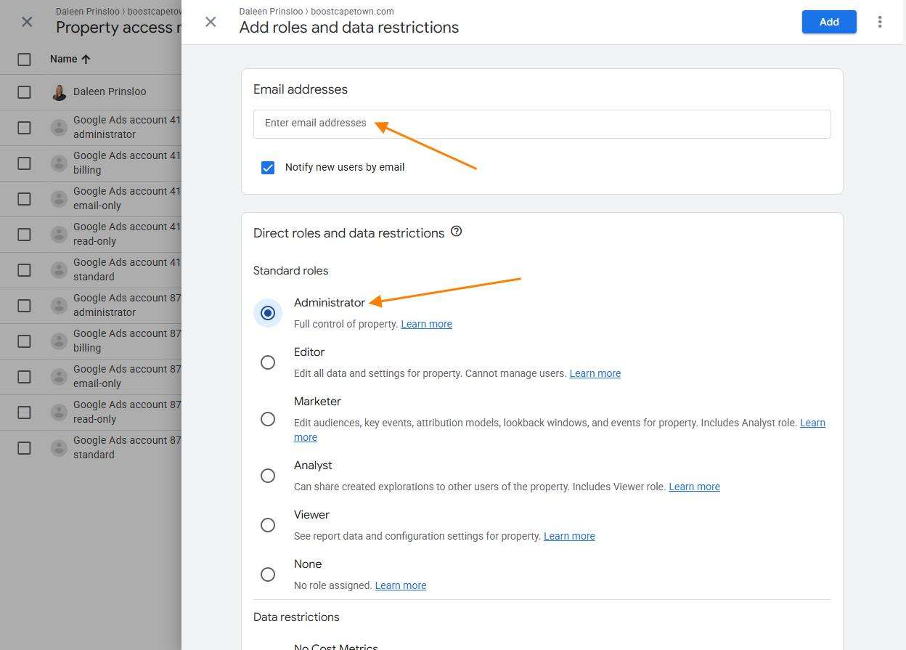Click the Email addresses section heading
The height and width of the screenshot is (650, 906).
pos(301,89)
